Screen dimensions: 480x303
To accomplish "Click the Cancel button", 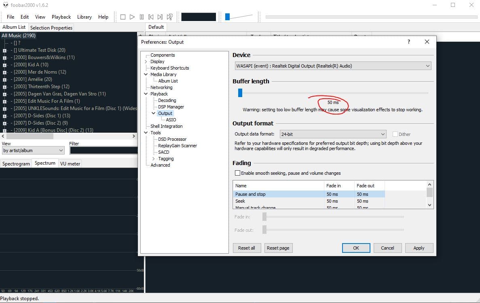I will pyautogui.click(x=387, y=248).
